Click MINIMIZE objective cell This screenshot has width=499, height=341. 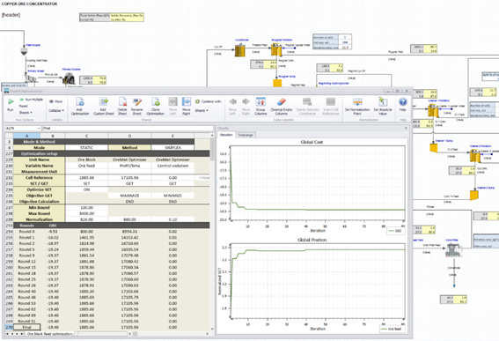(172, 196)
